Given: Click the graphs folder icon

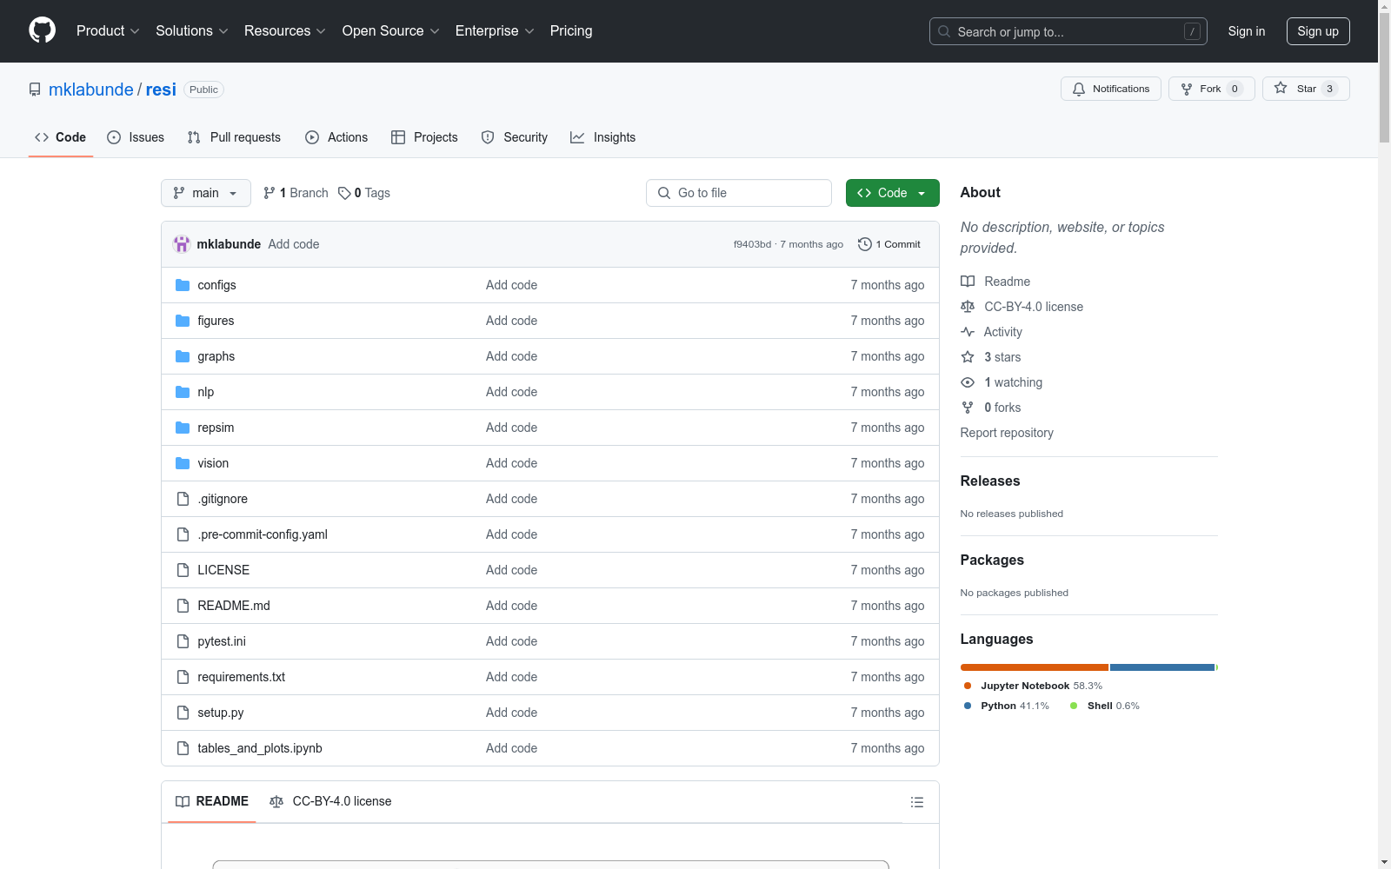Looking at the screenshot, I should pos(183,356).
